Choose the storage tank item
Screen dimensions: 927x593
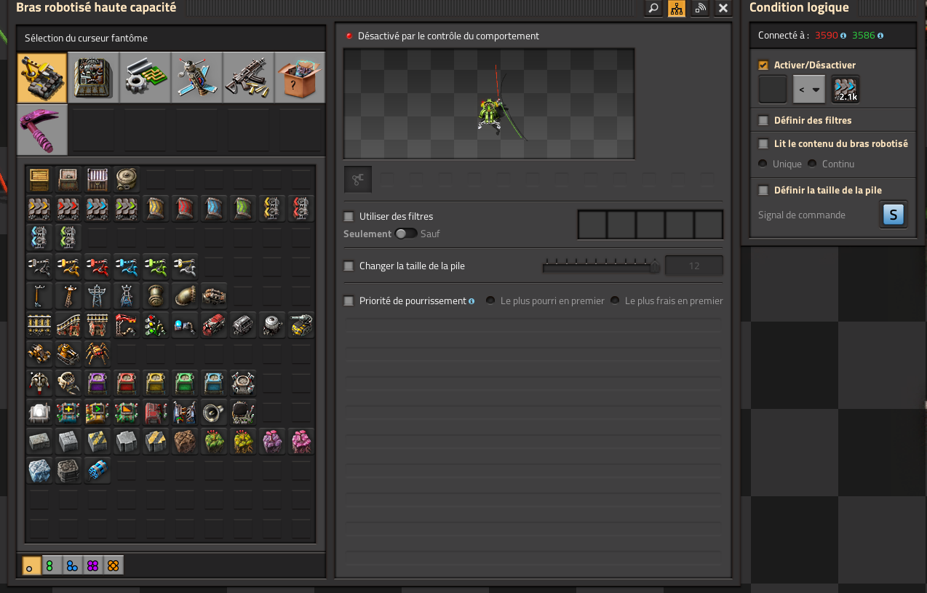127,179
